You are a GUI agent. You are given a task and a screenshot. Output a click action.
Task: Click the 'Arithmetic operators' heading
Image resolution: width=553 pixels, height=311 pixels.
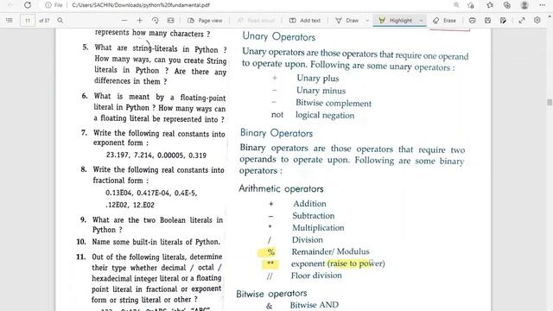pos(281,188)
